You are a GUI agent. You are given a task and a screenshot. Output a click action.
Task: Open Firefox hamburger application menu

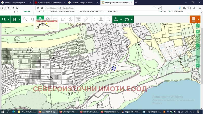pos(200,8)
